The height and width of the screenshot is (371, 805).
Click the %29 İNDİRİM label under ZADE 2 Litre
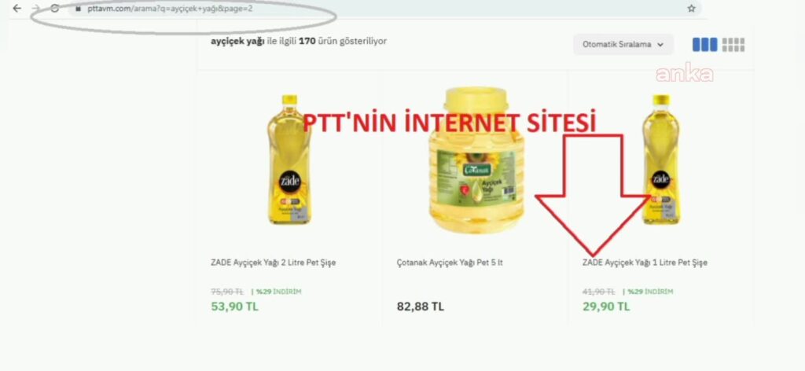pyautogui.click(x=276, y=292)
